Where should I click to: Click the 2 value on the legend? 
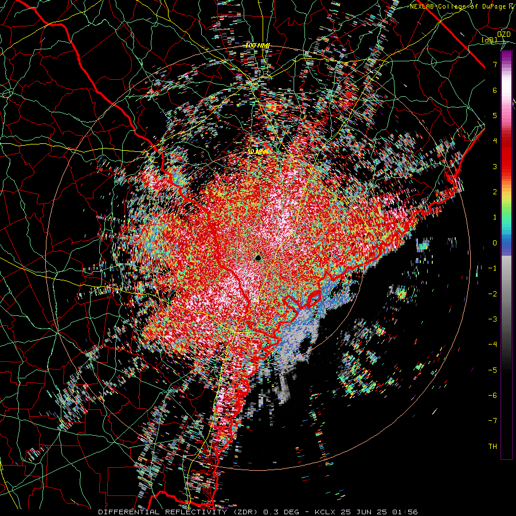(495, 192)
